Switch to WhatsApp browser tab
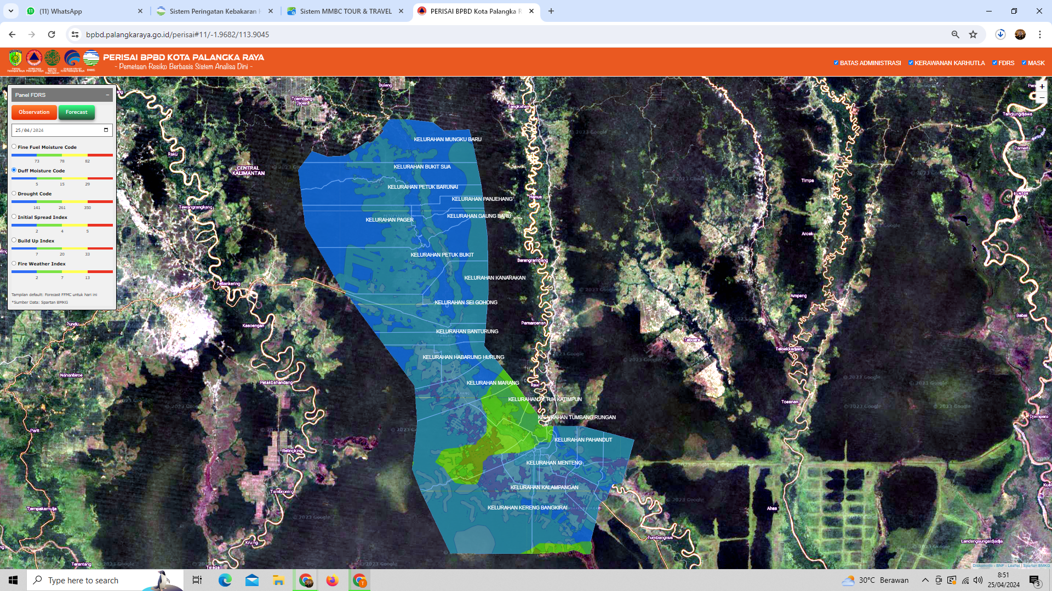 tap(85, 11)
